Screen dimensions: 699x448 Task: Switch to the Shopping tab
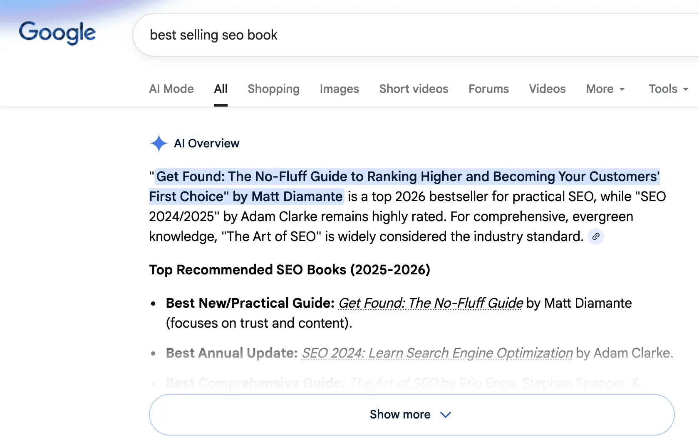click(273, 89)
